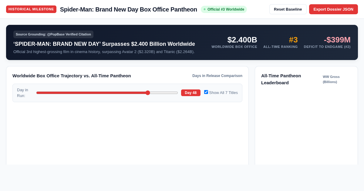
Task: Select the $2.400B worldwide box office value
Action: coord(242,40)
